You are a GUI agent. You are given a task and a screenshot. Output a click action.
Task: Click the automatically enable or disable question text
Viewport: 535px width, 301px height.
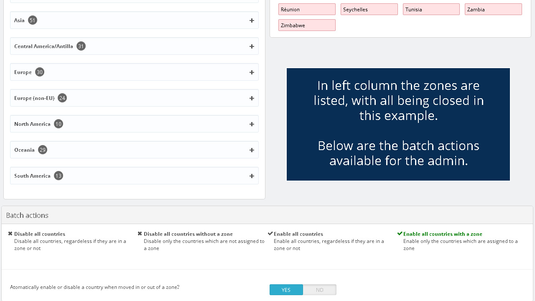click(94, 287)
